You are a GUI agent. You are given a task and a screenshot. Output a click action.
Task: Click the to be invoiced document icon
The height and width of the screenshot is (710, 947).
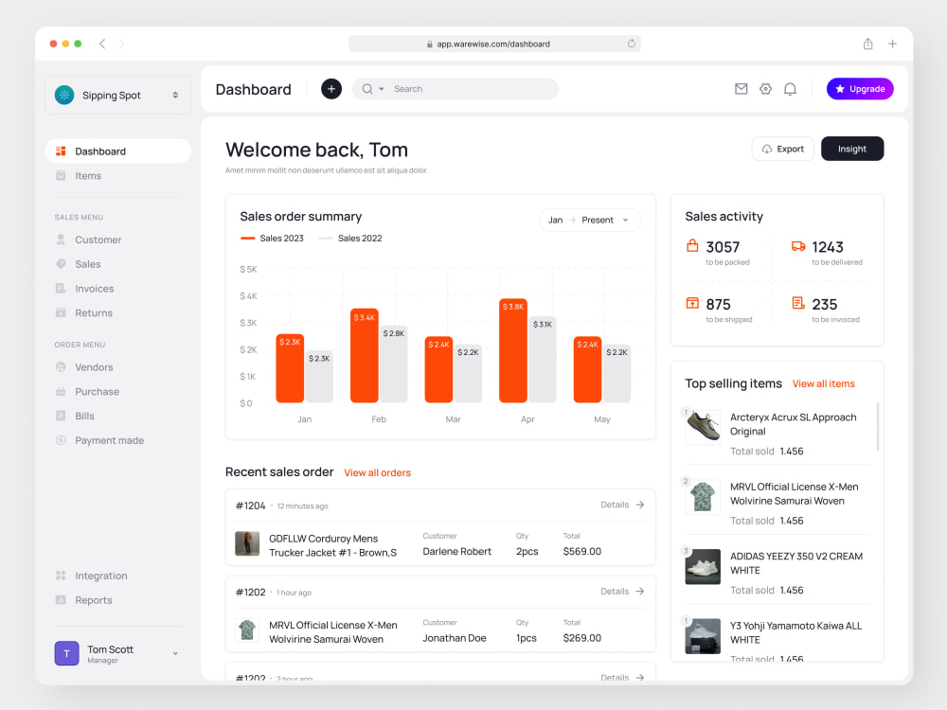798,303
